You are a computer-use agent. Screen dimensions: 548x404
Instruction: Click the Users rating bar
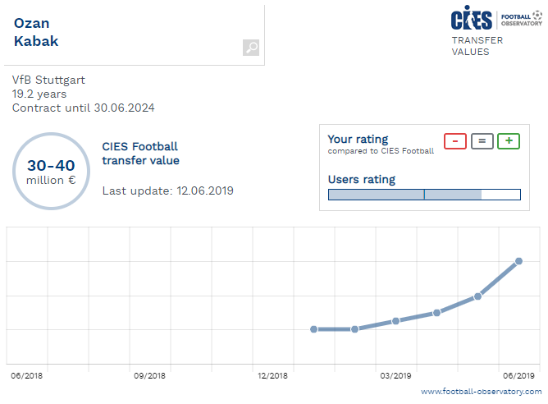(x=424, y=195)
